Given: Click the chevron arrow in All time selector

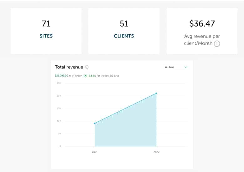Looking at the screenshot, I should tap(186, 67).
